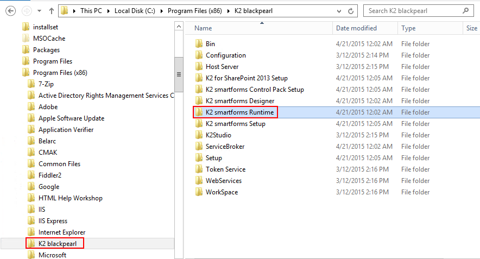480x259 pixels.
Task: Click the WorkSpace folder icon
Action: [198, 192]
